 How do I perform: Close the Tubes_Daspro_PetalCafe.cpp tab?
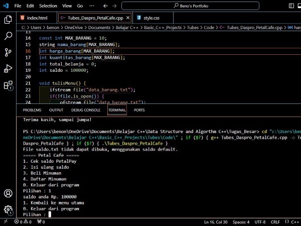click(x=128, y=18)
